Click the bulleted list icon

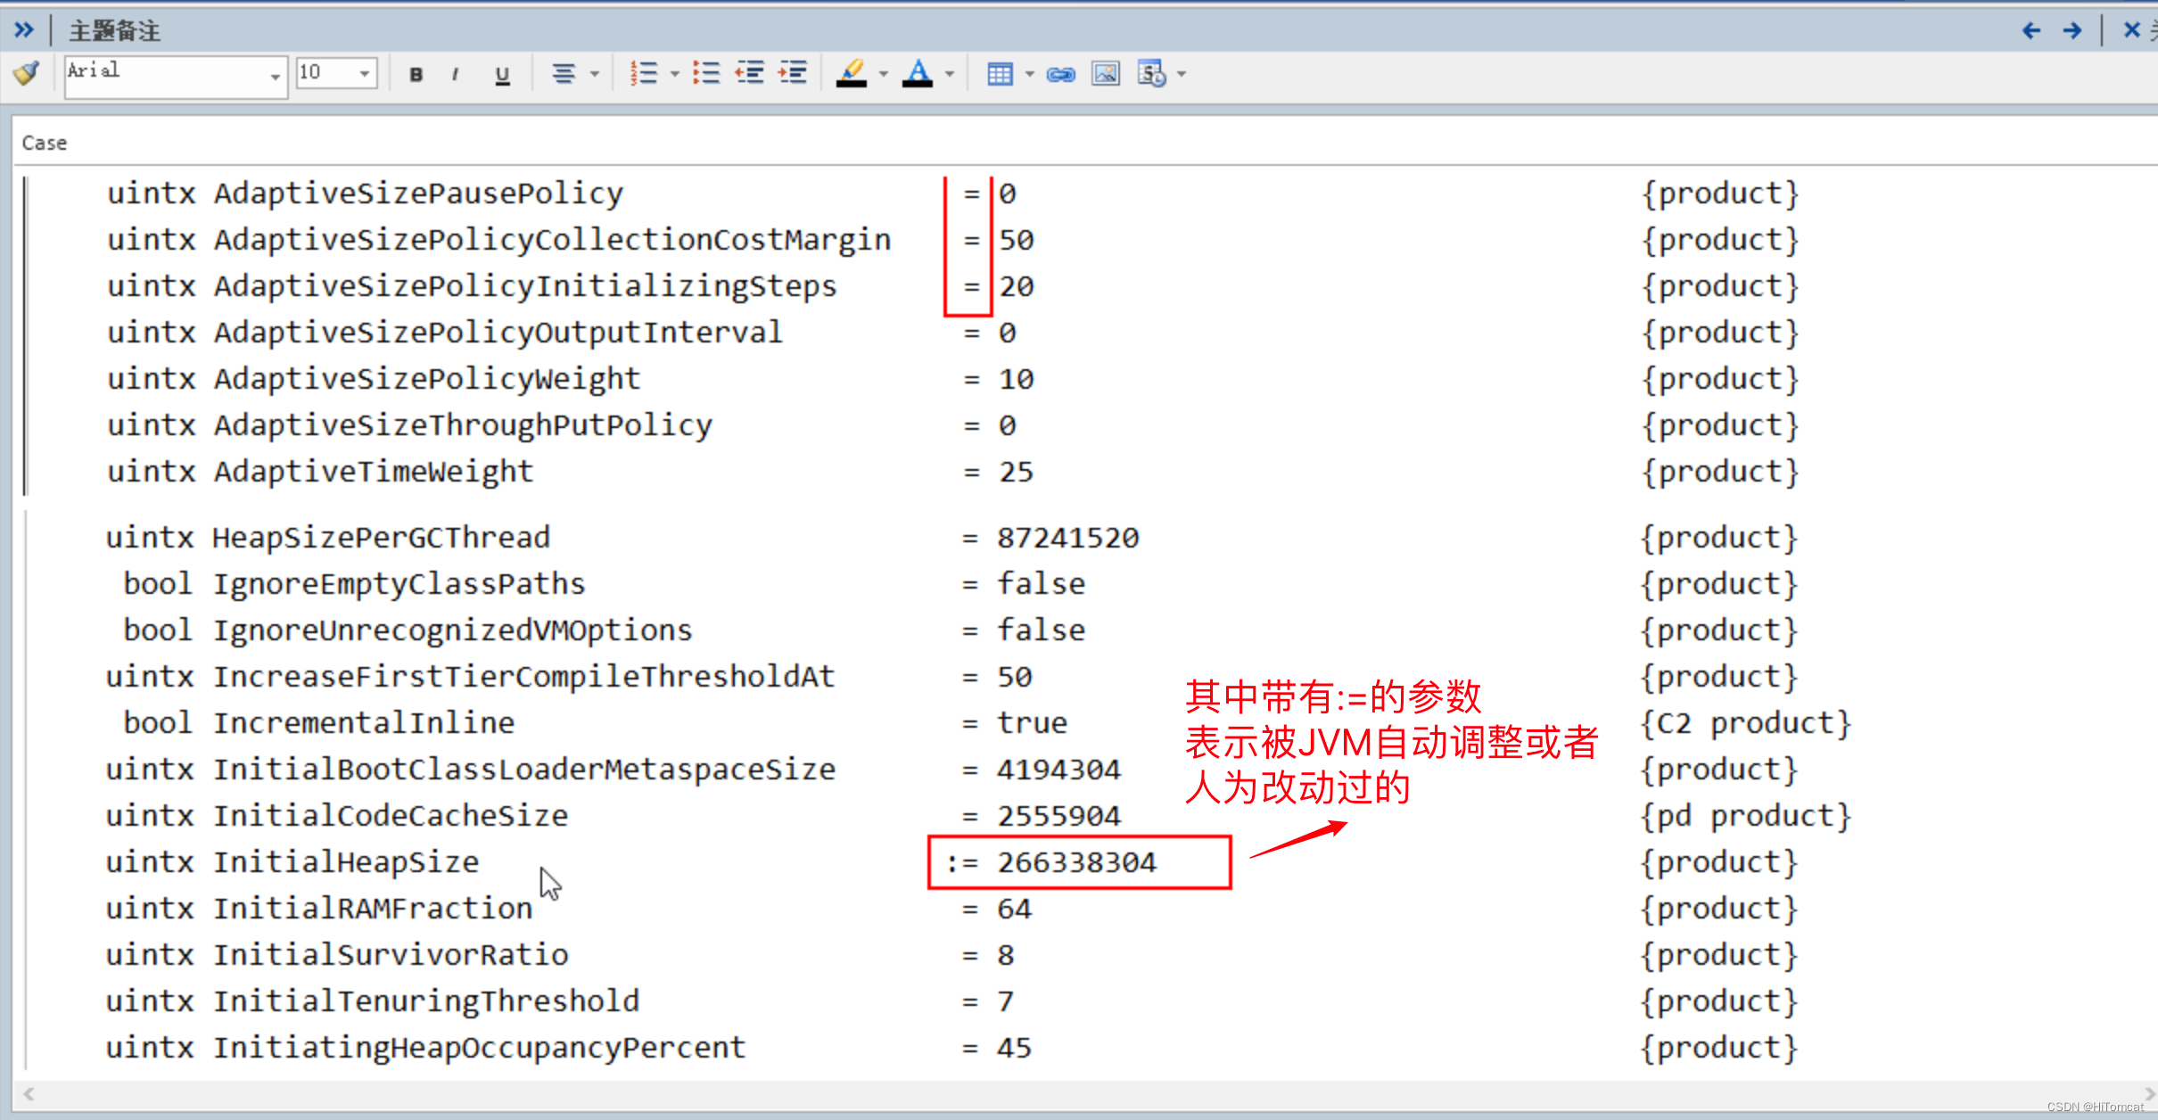click(706, 73)
